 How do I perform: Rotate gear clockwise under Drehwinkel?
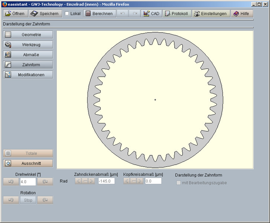click(x=45, y=182)
